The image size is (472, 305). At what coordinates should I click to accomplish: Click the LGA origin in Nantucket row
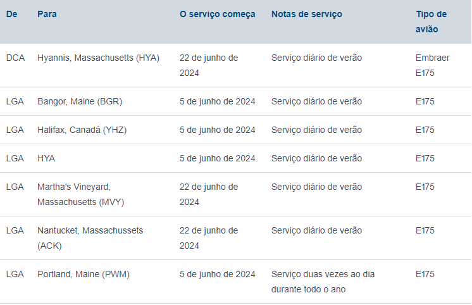[15, 230]
